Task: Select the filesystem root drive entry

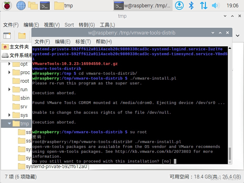Action: click(x=17, y=55)
